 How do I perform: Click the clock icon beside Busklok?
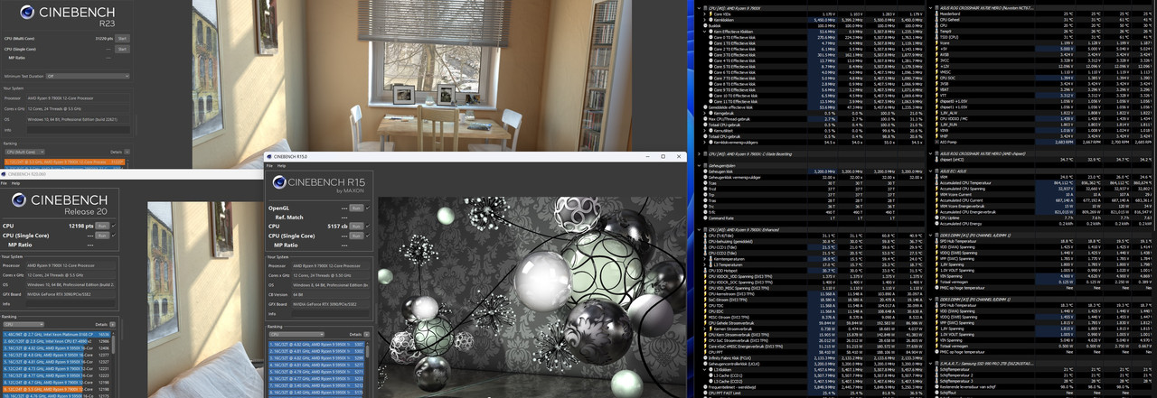705,26
